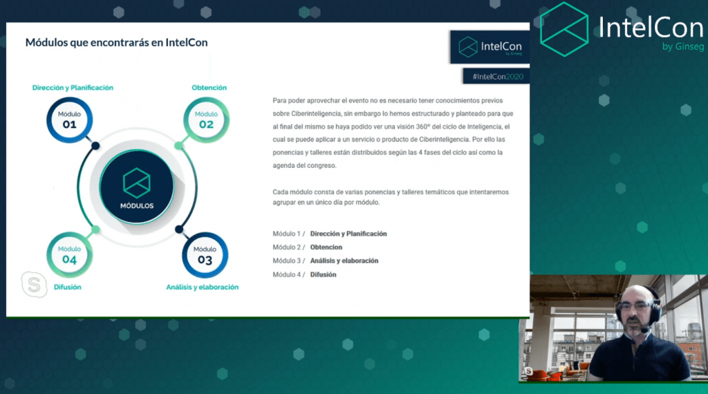This screenshot has height=394, width=708.
Task: Click the Módulo 03 circle
Action: click(205, 255)
